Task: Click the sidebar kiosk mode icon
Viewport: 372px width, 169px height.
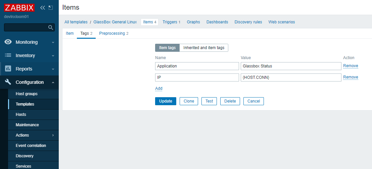Action: coord(51,7)
